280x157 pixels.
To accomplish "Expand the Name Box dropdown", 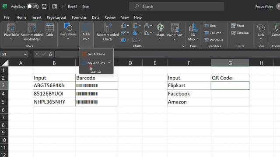I will pyautogui.click(x=25, y=54).
